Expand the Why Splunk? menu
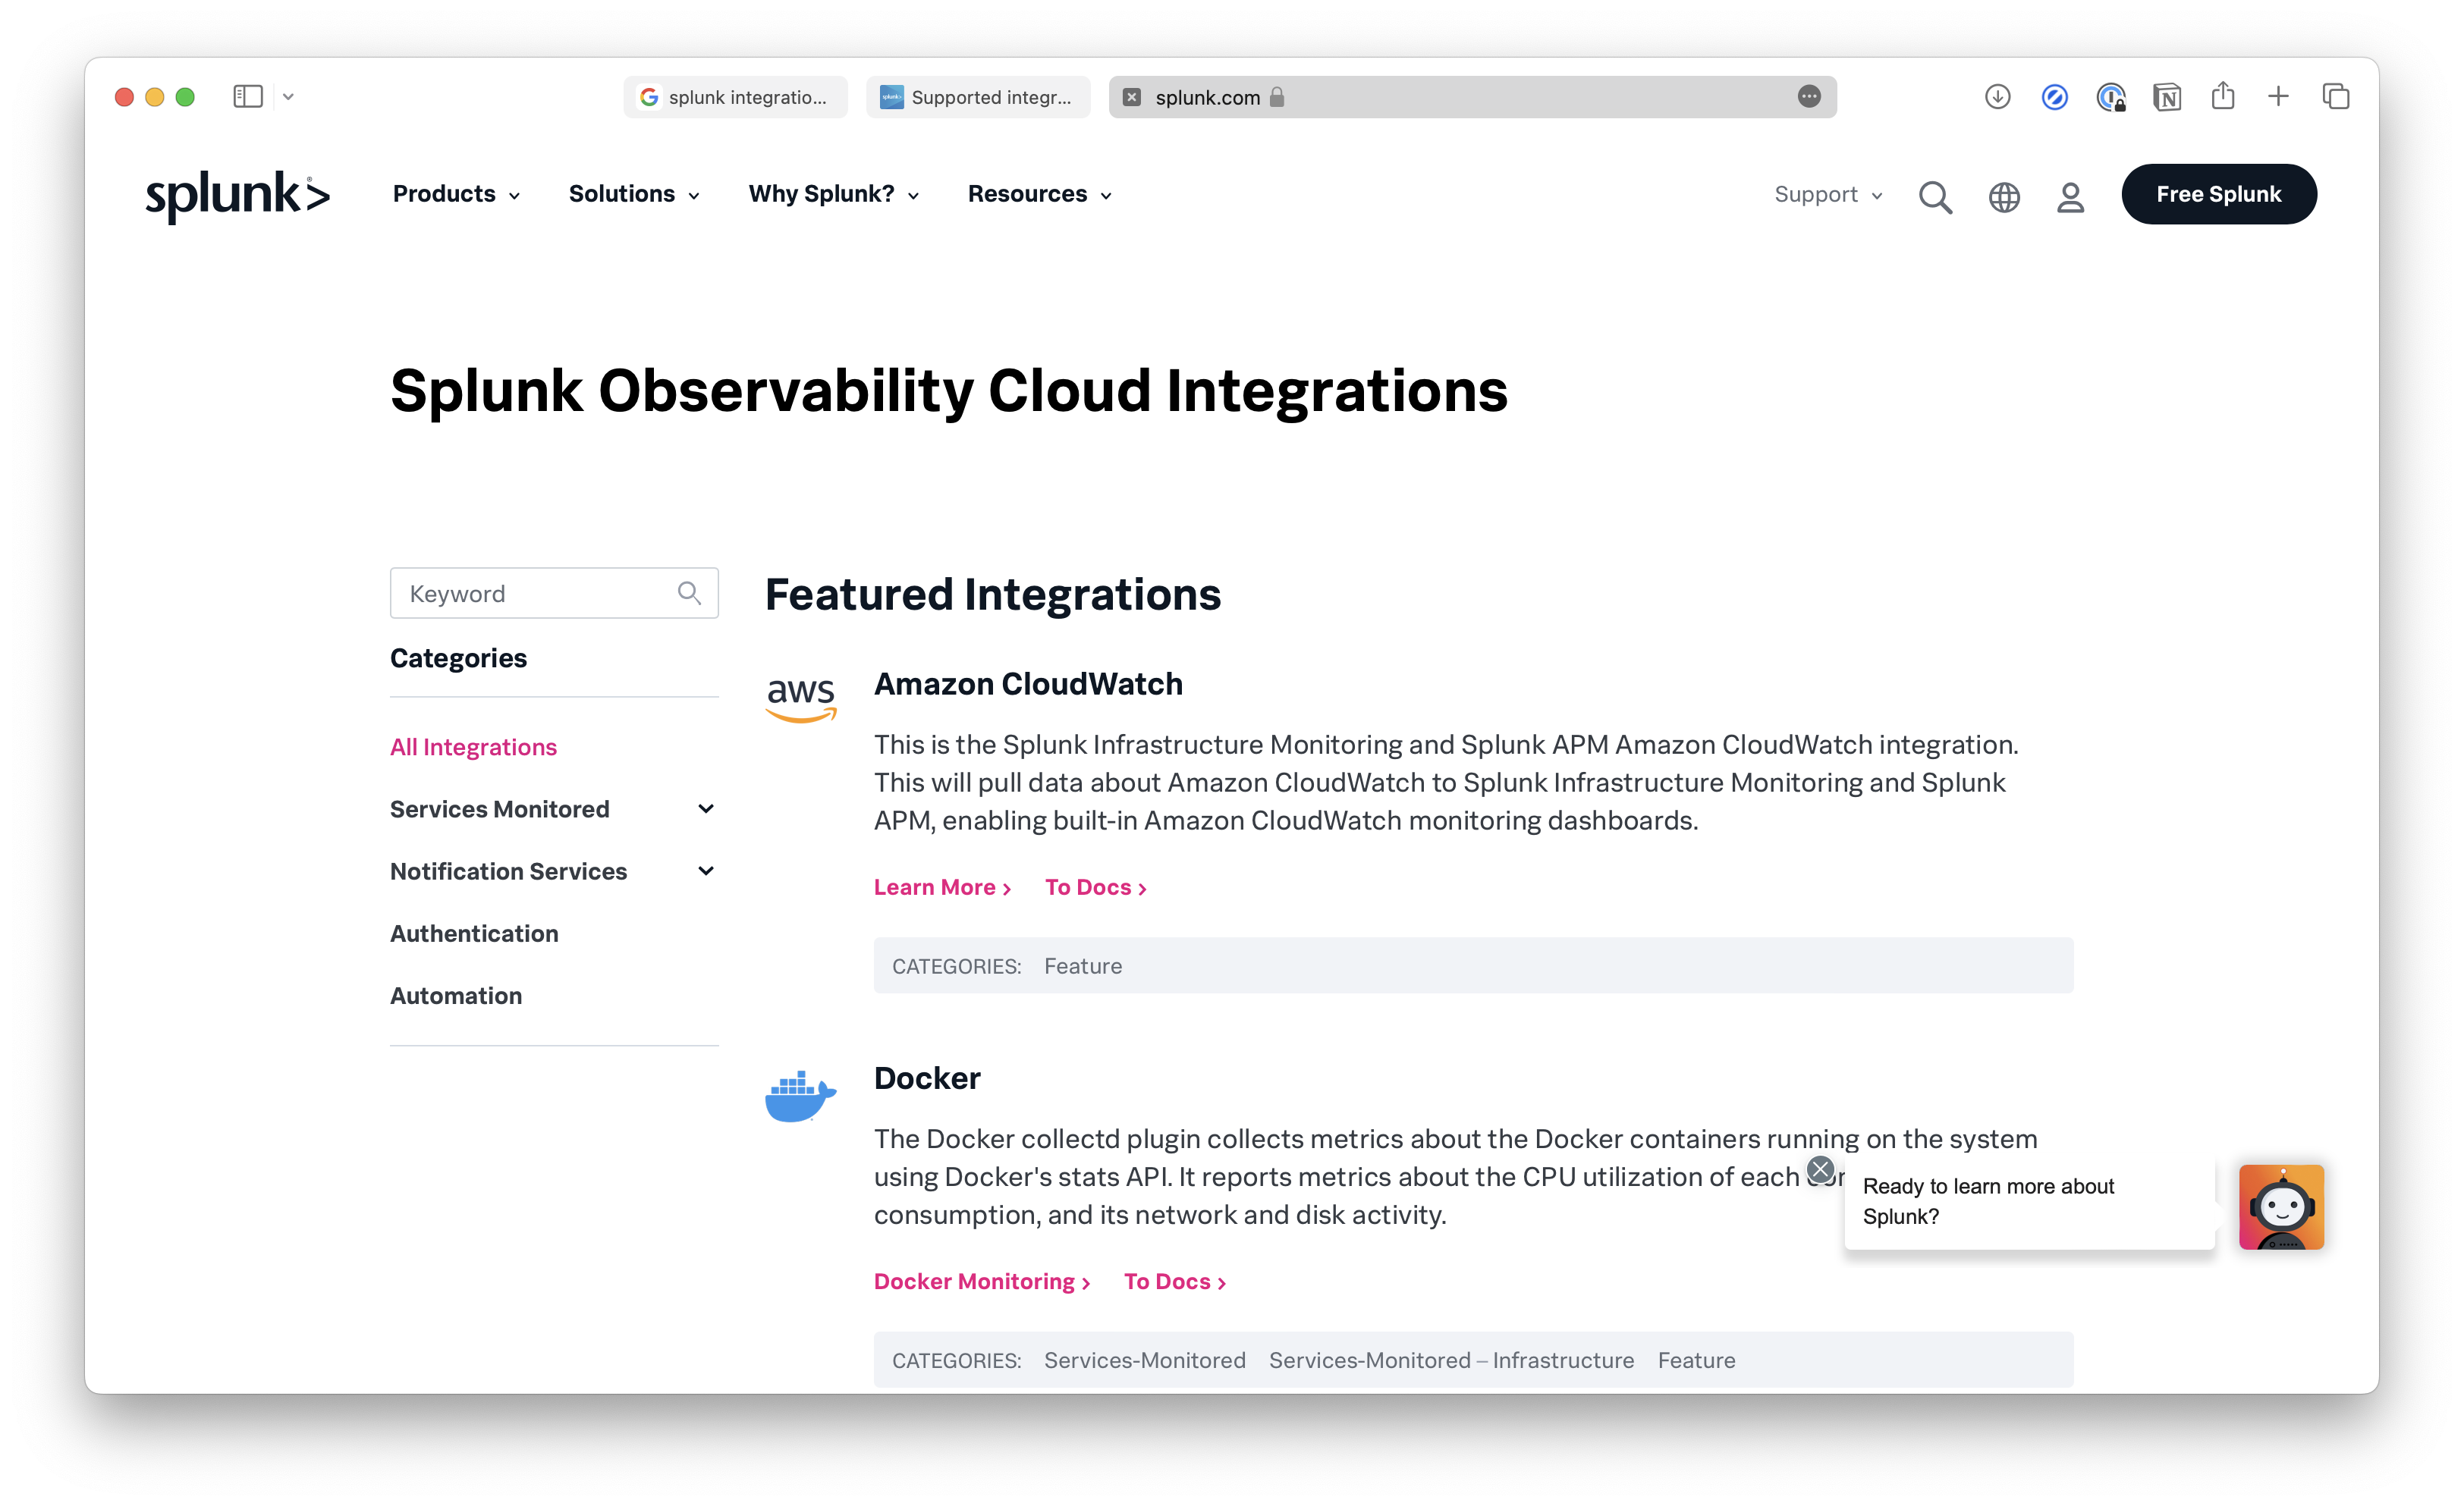Image resolution: width=2464 pixels, height=1506 pixels. coord(834,194)
